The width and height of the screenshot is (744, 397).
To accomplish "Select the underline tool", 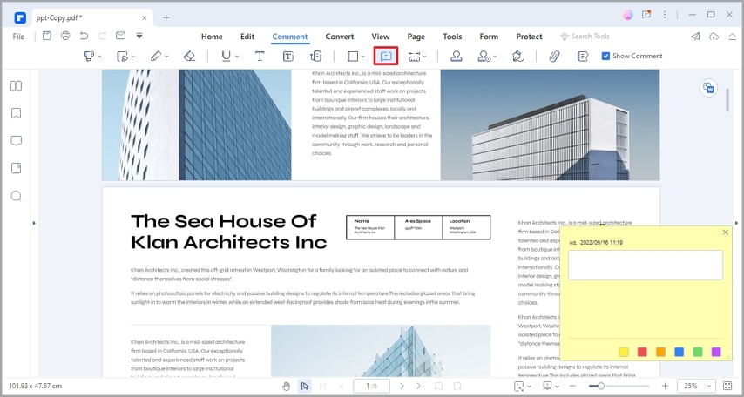I will (x=226, y=57).
